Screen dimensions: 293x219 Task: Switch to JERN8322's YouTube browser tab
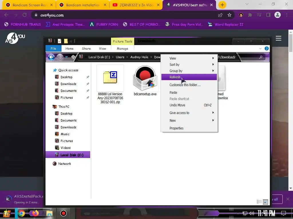pos(136,5)
